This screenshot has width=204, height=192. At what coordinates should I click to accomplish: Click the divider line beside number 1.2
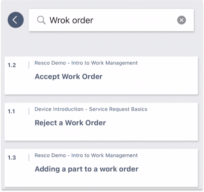click(29, 65)
